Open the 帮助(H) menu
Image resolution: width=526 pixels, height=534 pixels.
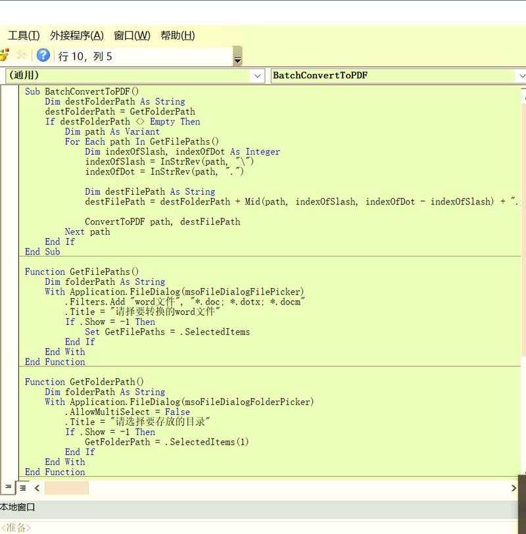178,36
